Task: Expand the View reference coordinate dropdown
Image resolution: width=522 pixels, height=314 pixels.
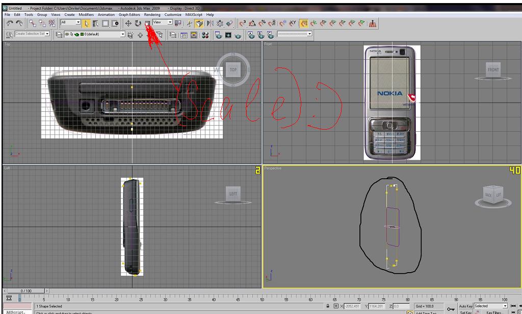Action: tap(170, 22)
